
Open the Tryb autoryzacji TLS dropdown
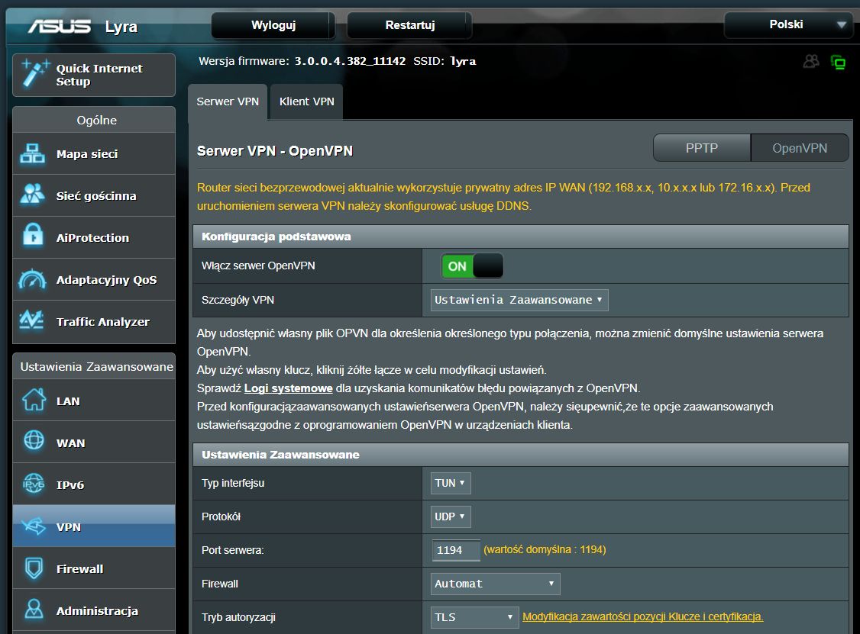tap(474, 617)
